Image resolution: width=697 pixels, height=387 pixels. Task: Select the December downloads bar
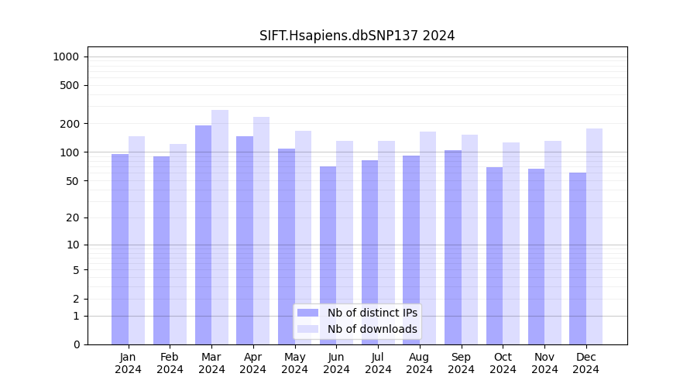pyautogui.click(x=594, y=236)
